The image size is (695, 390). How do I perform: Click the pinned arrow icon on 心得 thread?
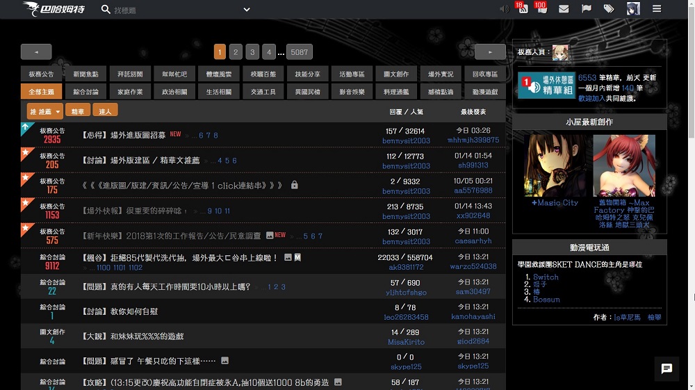(26, 128)
